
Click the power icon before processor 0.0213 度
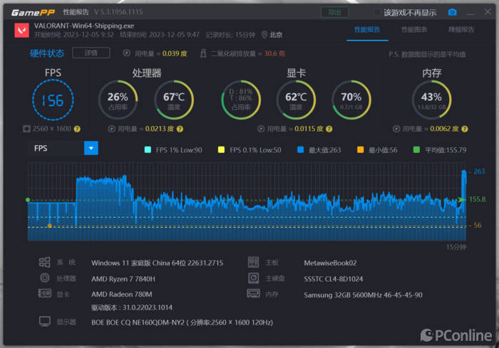[x=111, y=129]
